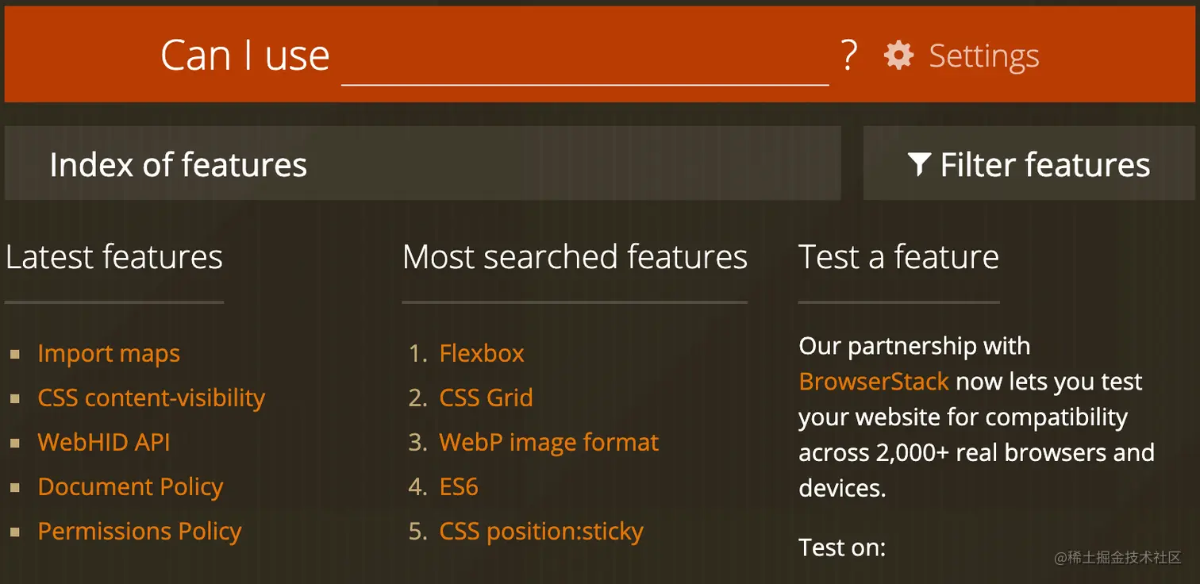
Task: Click the filter funnel icon
Action: (919, 164)
